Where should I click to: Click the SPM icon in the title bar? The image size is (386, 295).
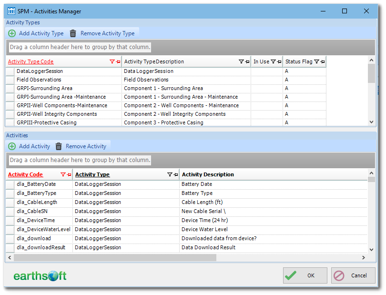point(11,10)
